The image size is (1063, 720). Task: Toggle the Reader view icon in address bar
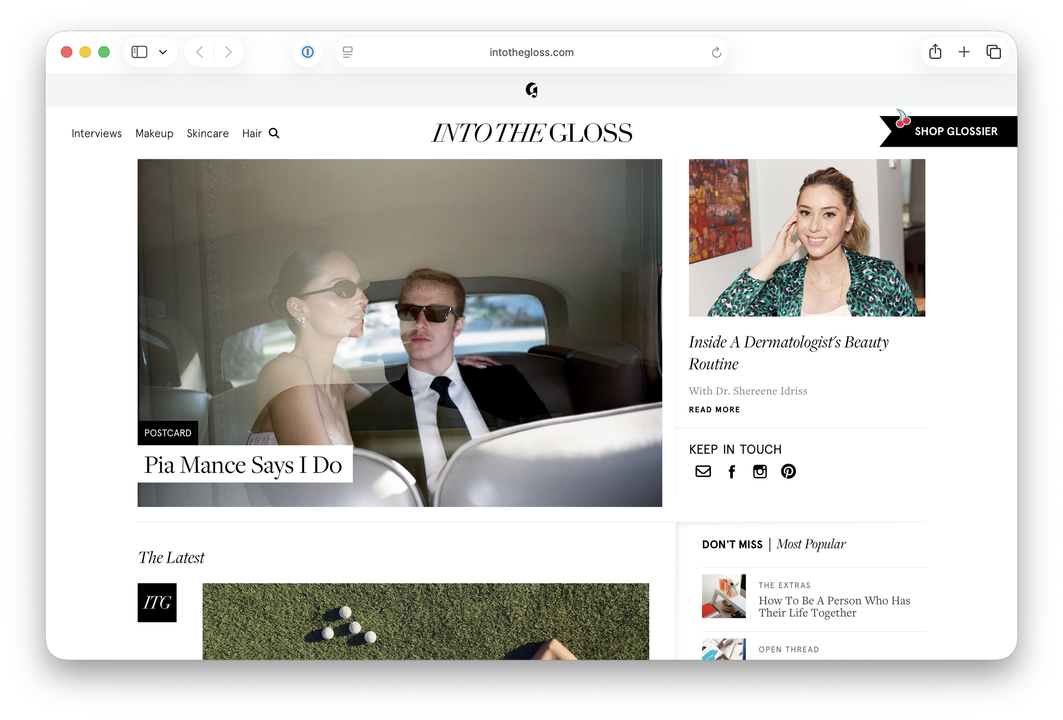point(348,52)
